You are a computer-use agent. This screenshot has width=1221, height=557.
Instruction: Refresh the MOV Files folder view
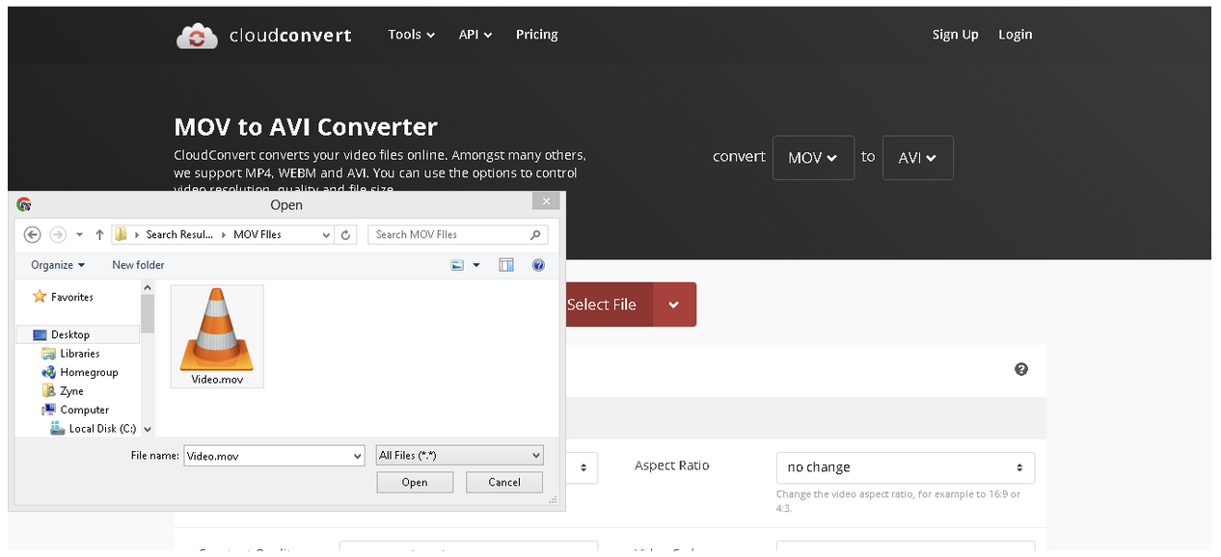(347, 234)
